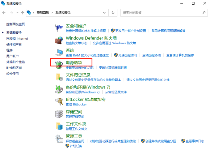Click 从备份还原文件 link

(116, 92)
